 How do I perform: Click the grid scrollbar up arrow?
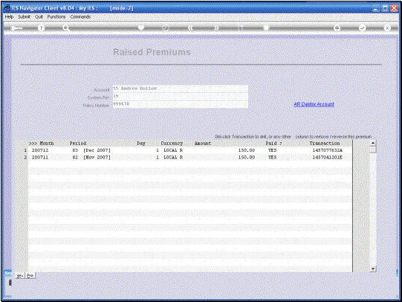click(x=373, y=143)
